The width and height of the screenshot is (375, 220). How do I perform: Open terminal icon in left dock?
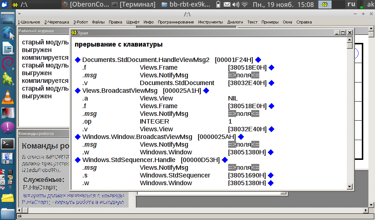pyautogui.click(x=8, y=144)
